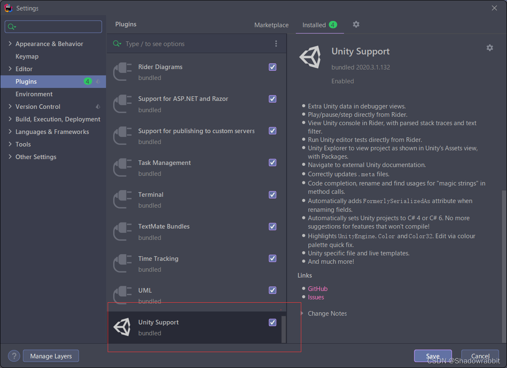Image resolution: width=507 pixels, height=368 pixels.
Task: Click the green 4 badge on the Plugins row
Action: point(88,81)
